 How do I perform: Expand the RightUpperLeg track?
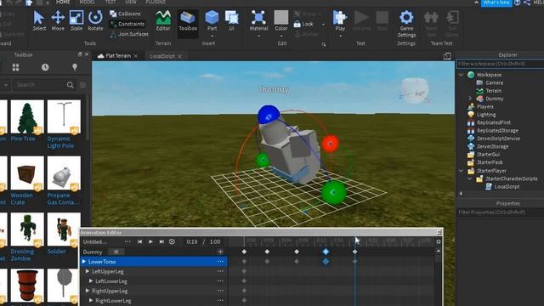pyautogui.click(x=88, y=291)
